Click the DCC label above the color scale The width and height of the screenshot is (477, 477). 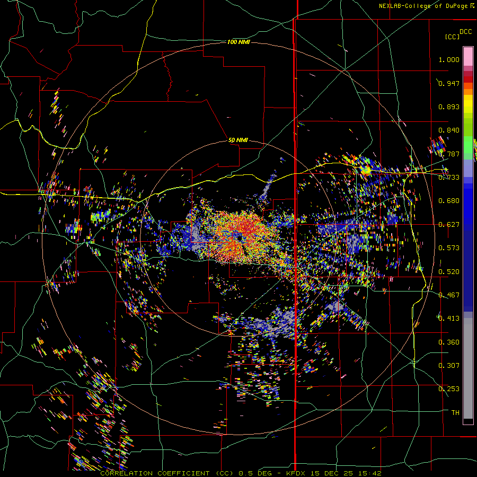466,32
